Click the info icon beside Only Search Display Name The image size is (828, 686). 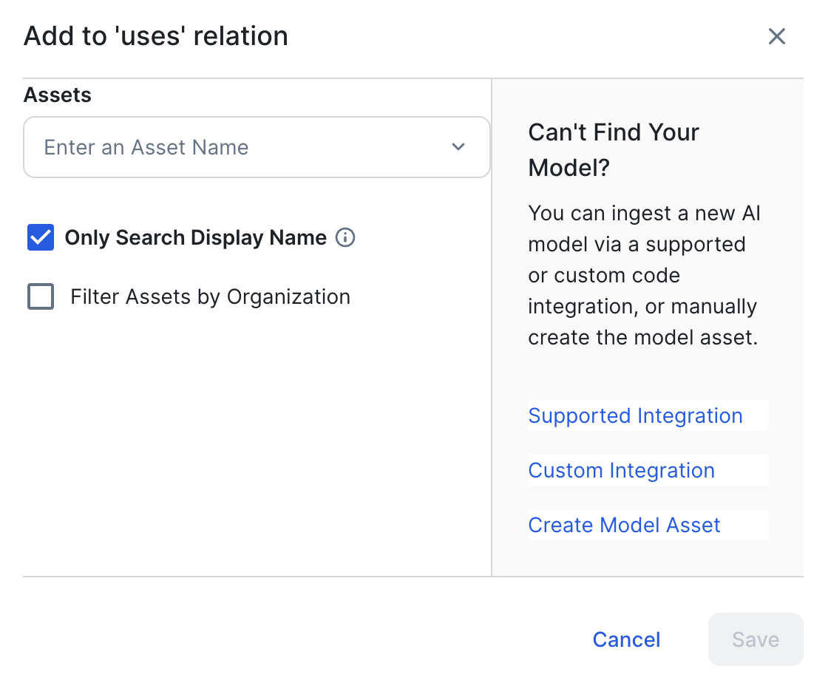pos(345,237)
